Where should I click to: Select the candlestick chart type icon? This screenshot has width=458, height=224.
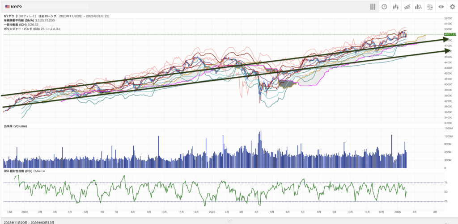[395, 7]
